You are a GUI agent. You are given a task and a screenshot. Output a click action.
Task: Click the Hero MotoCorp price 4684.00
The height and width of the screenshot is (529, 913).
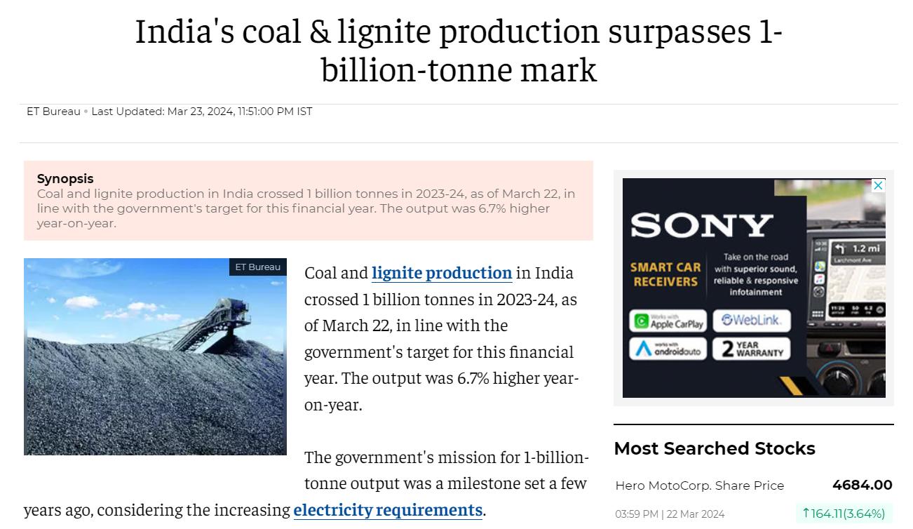[863, 486]
